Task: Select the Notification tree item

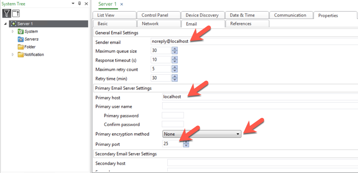Action: [x=34, y=55]
